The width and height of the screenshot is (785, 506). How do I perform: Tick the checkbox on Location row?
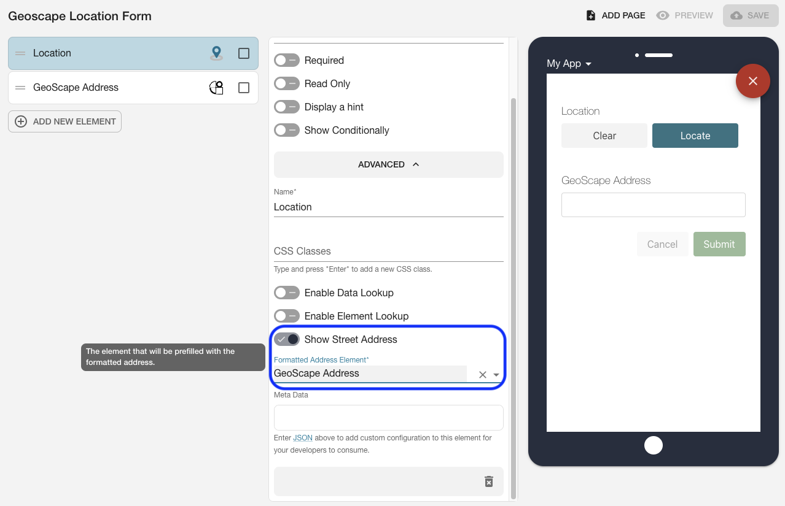[x=244, y=53]
